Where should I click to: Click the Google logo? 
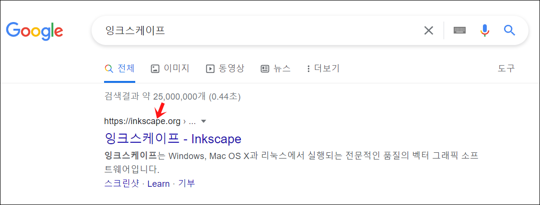(35, 31)
